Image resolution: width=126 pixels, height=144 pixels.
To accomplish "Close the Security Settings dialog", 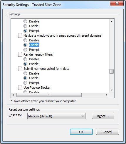I will [117, 4].
